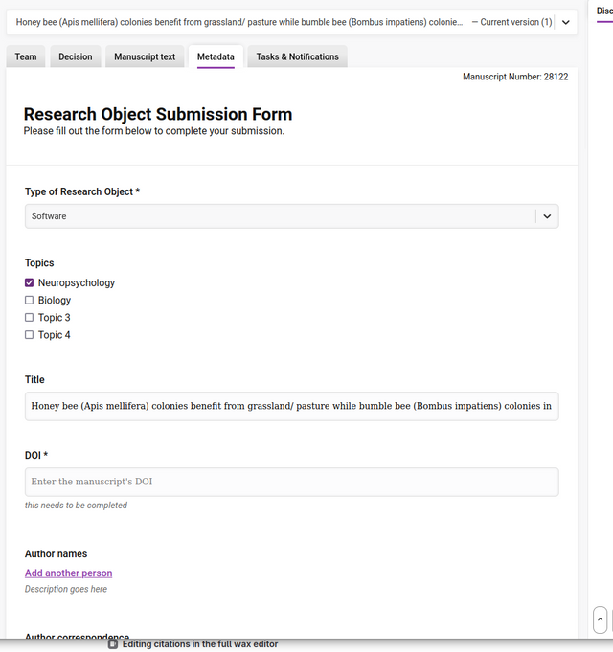613x652 pixels.
Task: Uncheck the Neuropsychology topic
Action: click(29, 282)
